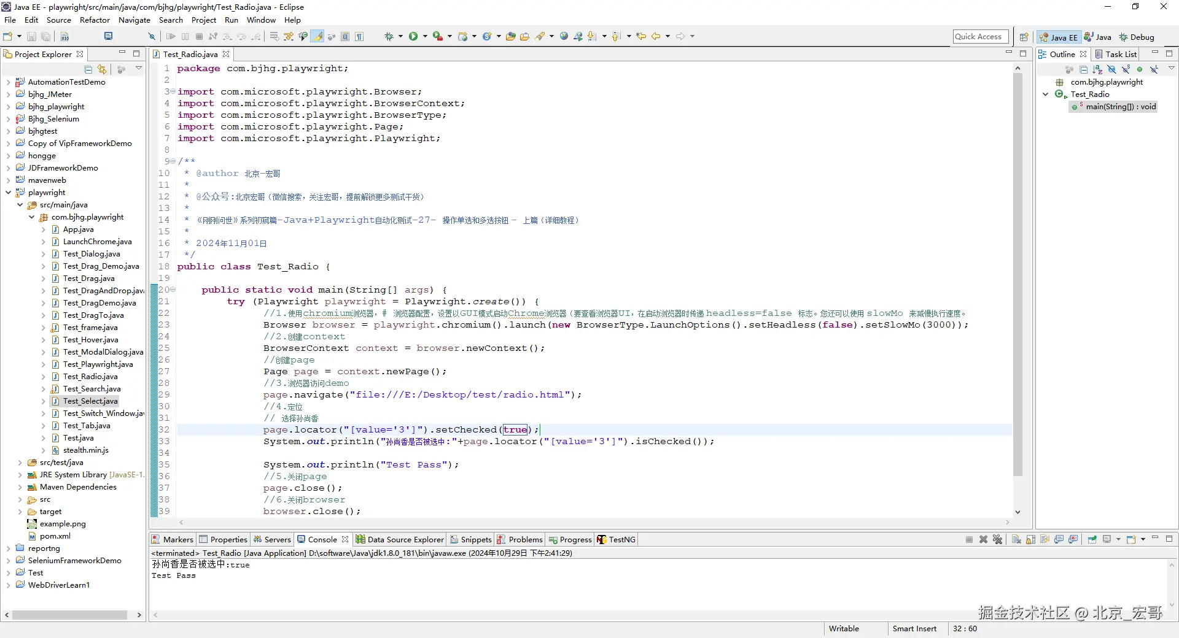The image size is (1179, 638).
Task: Click the Open Perspective icon
Action: click(1024, 37)
